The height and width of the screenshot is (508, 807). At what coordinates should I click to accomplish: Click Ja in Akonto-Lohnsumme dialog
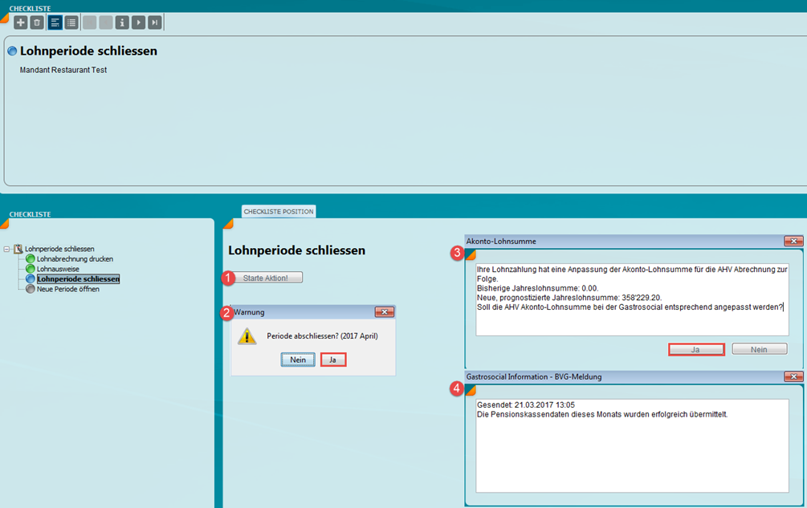pos(695,350)
